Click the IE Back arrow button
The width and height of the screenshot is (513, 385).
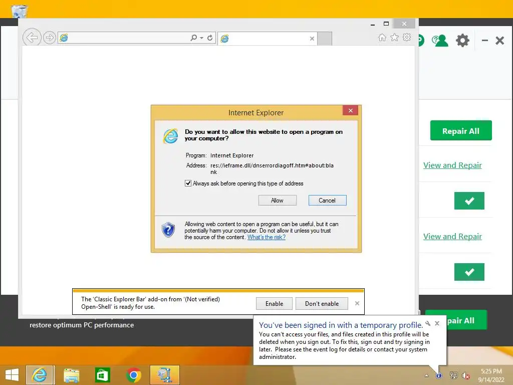(x=32, y=38)
